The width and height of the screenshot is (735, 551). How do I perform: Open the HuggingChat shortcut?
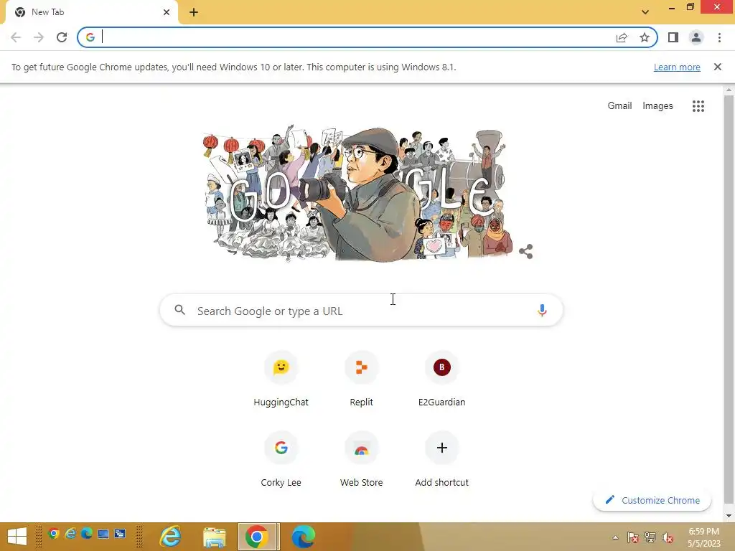pyautogui.click(x=281, y=380)
